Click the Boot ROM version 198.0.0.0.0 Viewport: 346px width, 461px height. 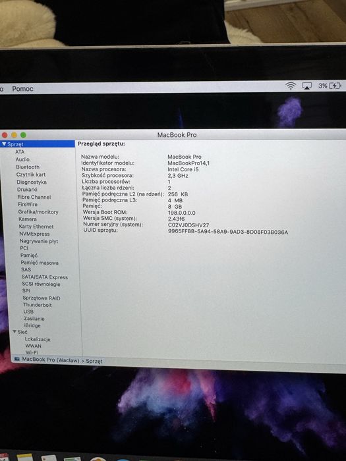point(181,213)
